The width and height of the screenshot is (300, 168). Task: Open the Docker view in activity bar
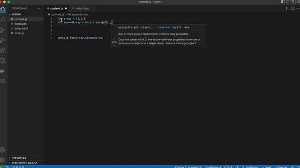point(2,71)
